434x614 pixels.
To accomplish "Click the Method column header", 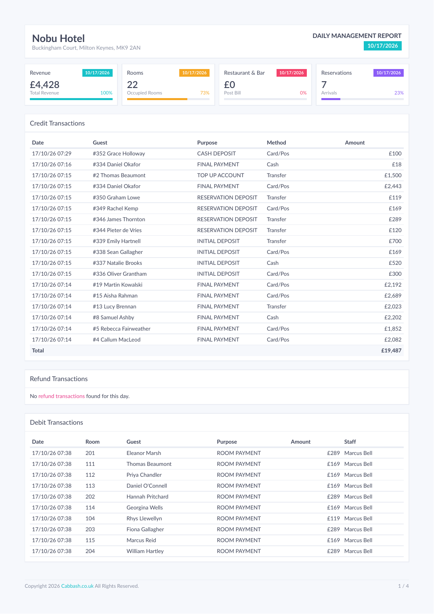I will (x=277, y=143).
